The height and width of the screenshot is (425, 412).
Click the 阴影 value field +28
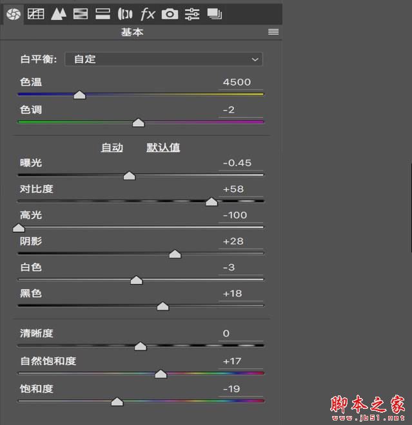click(x=240, y=241)
